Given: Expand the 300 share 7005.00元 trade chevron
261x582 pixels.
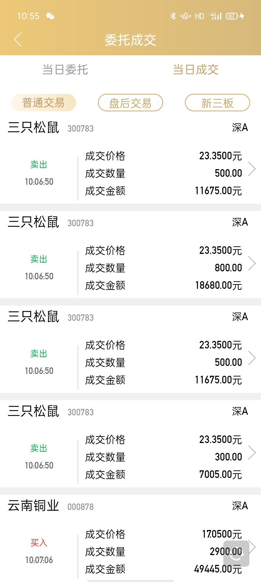Looking at the screenshot, I should point(252,453).
